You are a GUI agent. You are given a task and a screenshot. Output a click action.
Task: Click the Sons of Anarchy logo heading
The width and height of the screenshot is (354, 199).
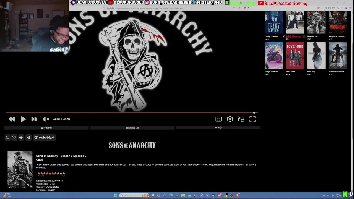132,145
